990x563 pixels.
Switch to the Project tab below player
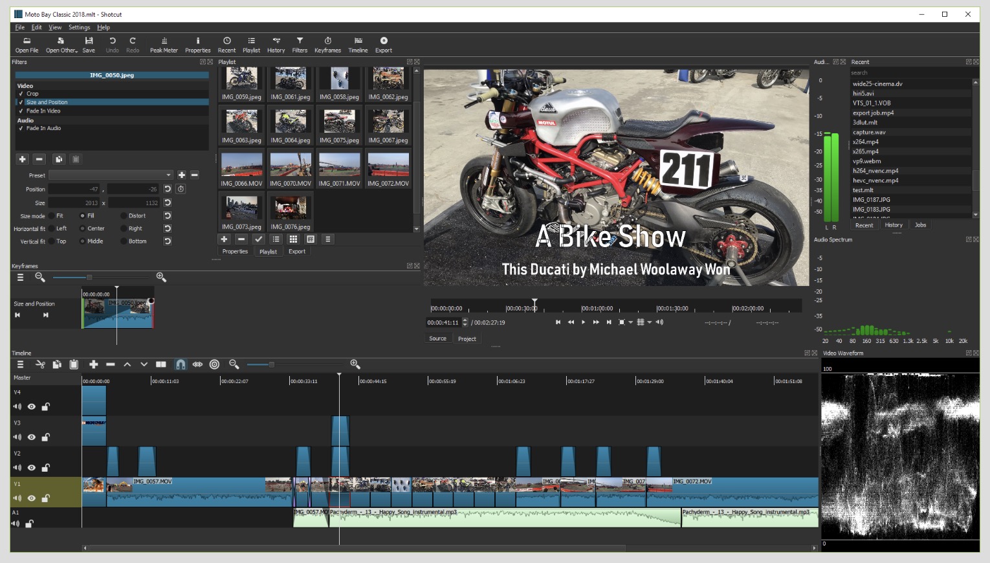[x=467, y=338]
